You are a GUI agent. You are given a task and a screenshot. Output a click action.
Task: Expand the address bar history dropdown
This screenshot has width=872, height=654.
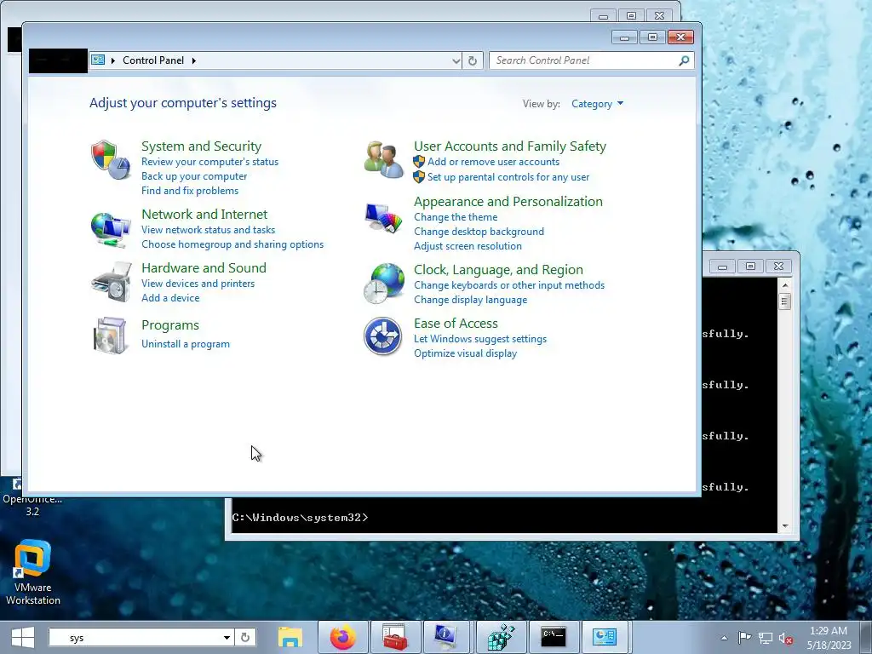[x=456, y=60]
